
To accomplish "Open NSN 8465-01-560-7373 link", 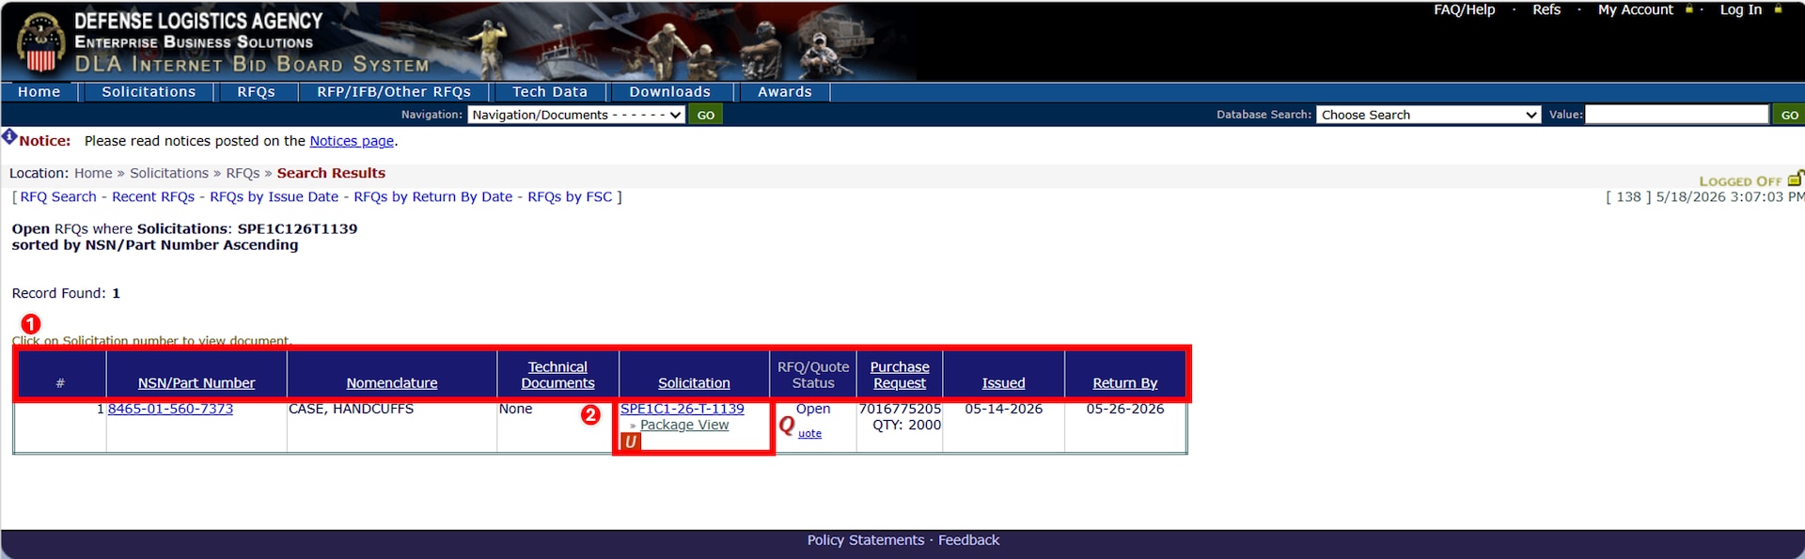I will (170, 409).
